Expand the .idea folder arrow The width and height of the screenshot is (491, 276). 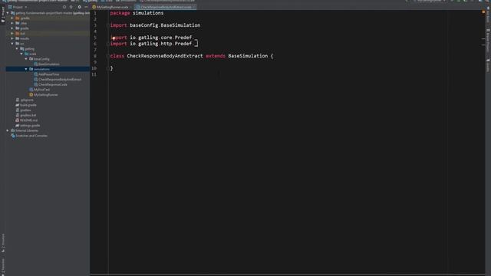point(12,23)
